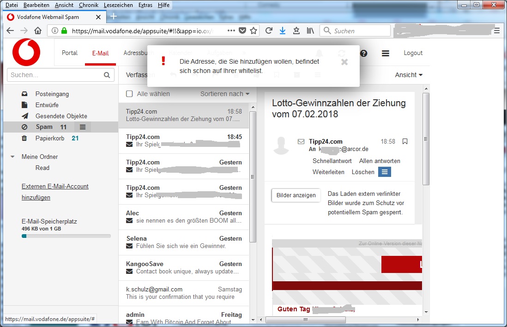
Task: Dismiss the whitelist notification popup
Action: pos(344,62)
